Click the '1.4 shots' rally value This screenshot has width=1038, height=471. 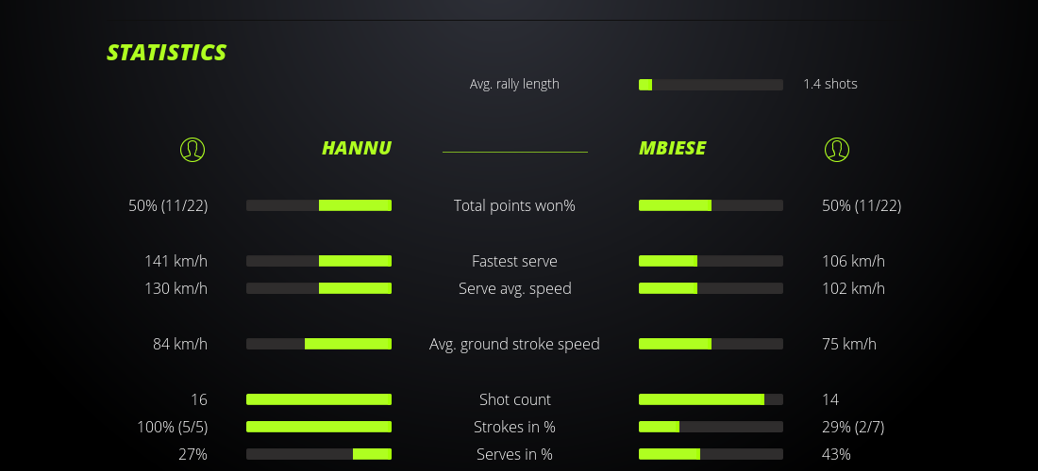pyautogui.click(x=829, y=84)
